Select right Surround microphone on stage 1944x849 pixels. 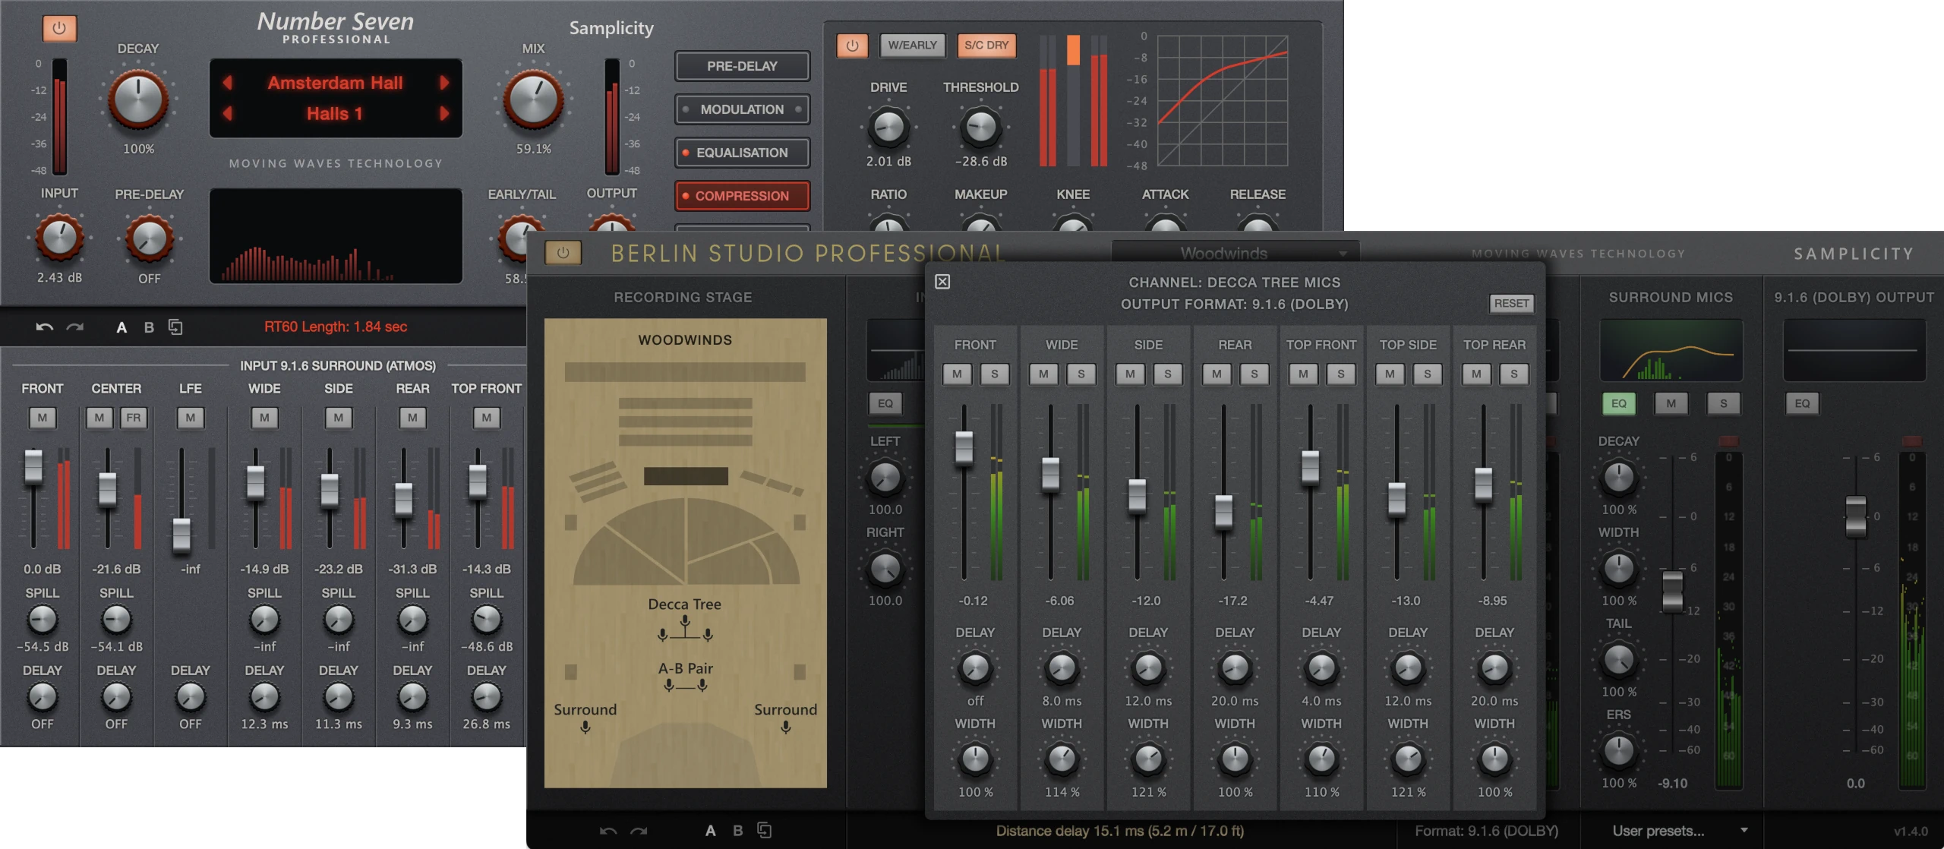(786, 727)
